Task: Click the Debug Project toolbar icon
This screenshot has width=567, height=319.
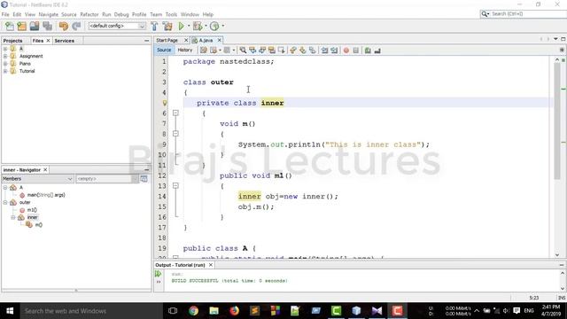Action: point(198,26)
